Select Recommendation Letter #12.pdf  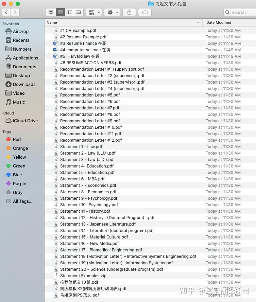tap(91, 140)
